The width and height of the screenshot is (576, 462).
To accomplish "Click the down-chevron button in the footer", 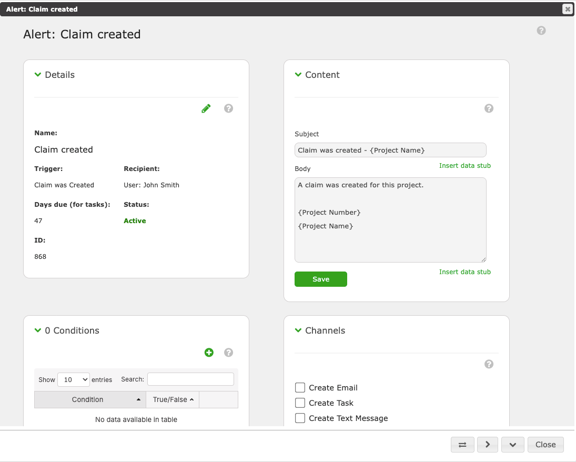I will [x=513, y=445].
